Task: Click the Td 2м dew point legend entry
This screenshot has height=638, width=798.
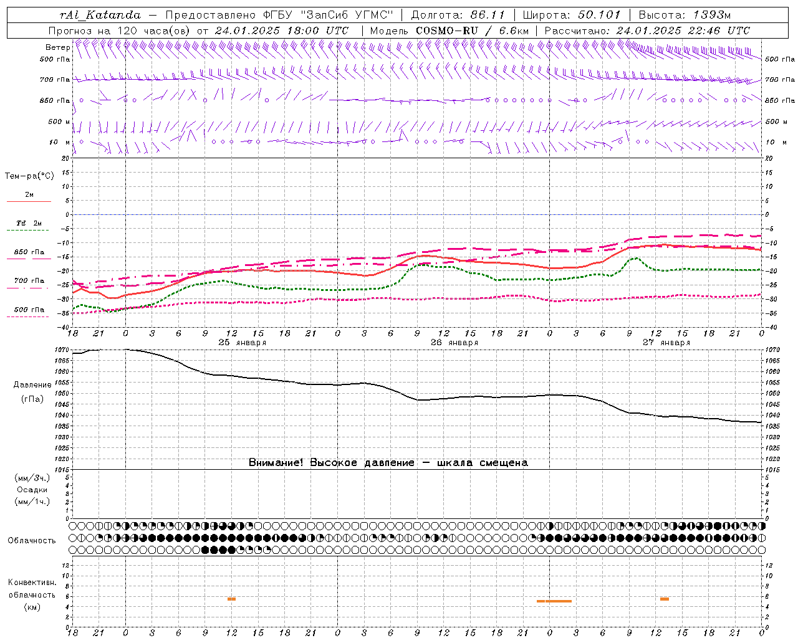Action: point(29,223)
